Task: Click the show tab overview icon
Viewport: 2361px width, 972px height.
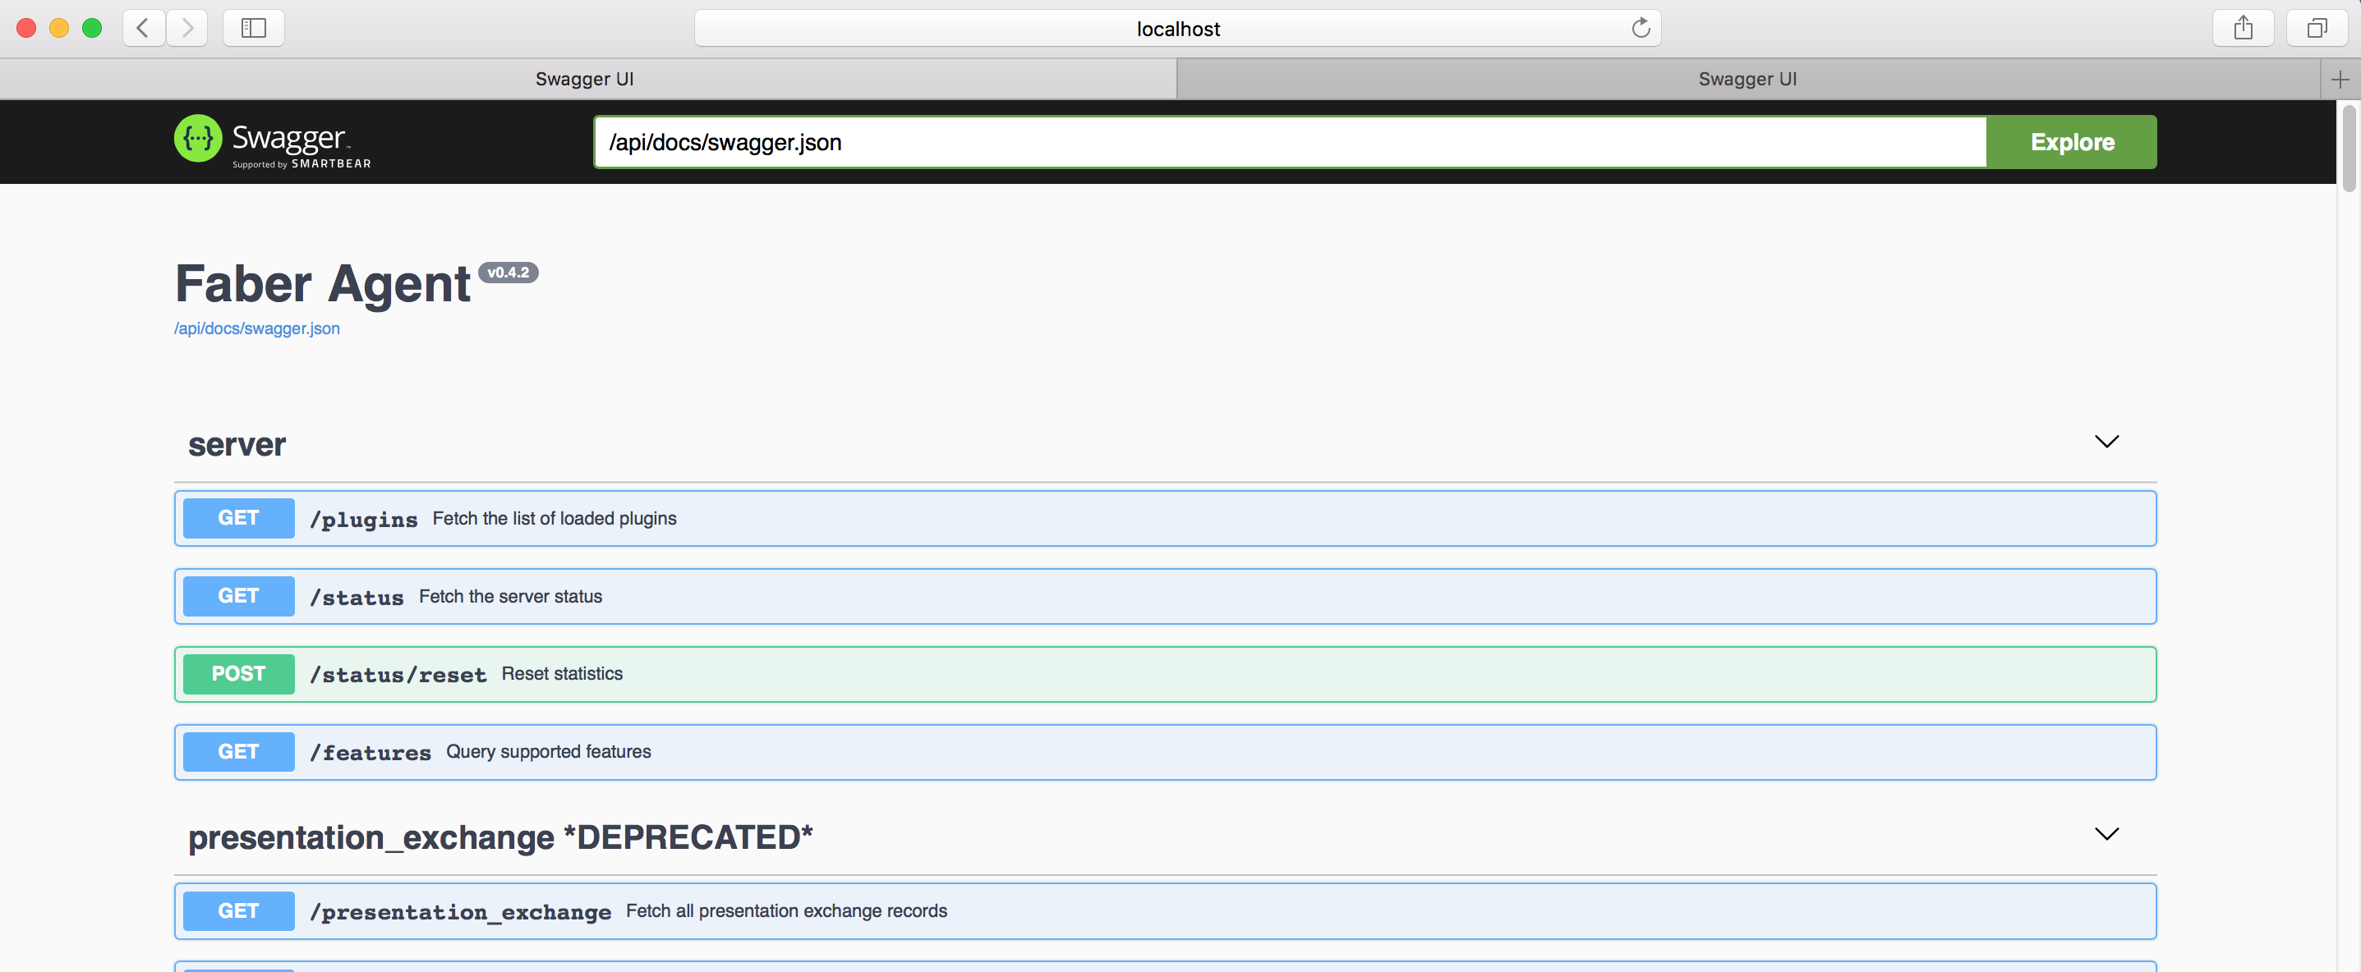Action: [2316, 27]
